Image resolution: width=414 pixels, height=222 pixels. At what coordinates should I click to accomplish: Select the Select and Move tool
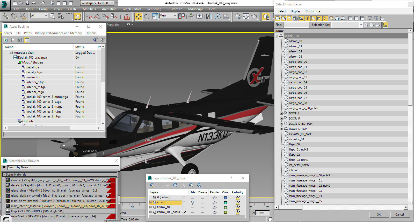[139, 17]
